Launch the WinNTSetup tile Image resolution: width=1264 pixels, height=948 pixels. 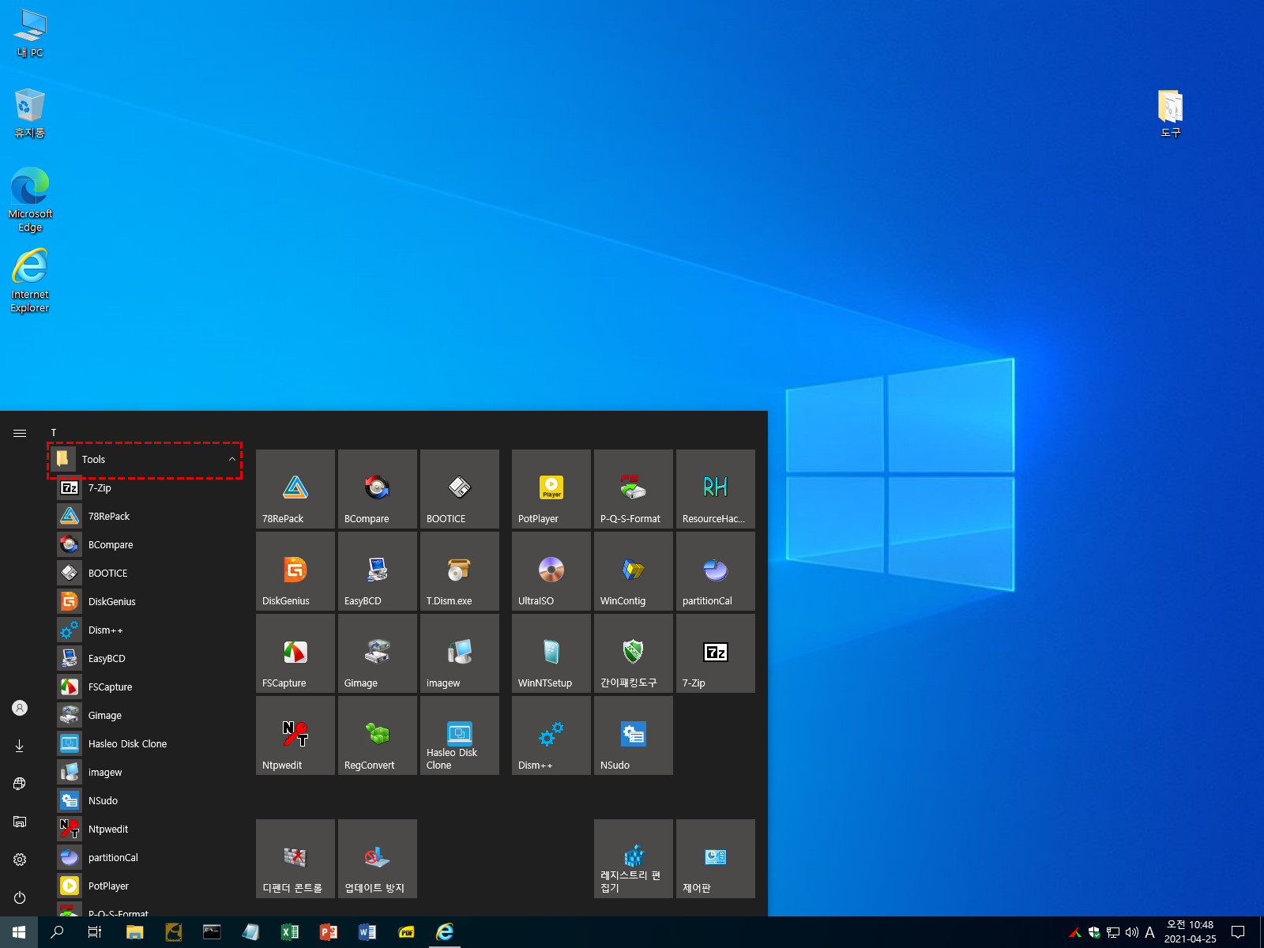coord(551,653)
